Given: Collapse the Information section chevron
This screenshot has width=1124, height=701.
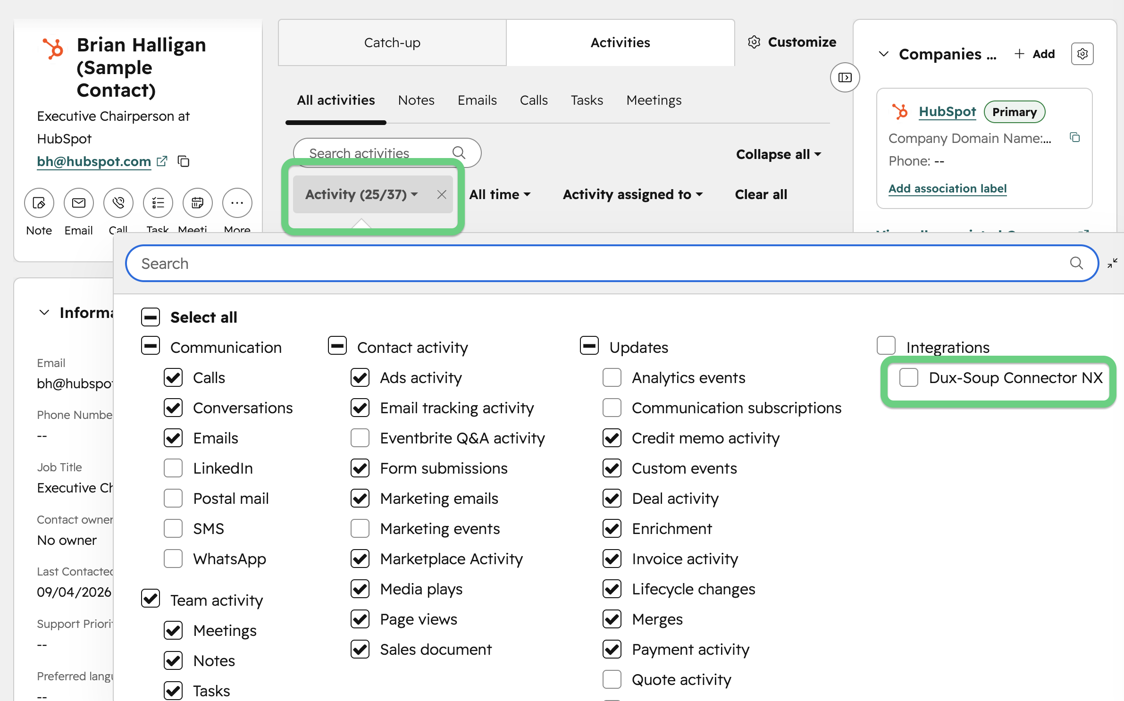Looking at the screenshot, I should tap(44, 312).
